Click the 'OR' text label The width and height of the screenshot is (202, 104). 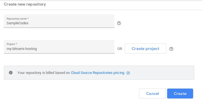coord(120,49)
